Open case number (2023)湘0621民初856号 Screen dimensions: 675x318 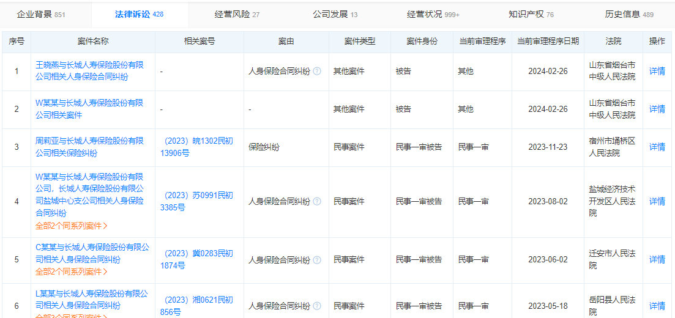click(x=196, y=306)
